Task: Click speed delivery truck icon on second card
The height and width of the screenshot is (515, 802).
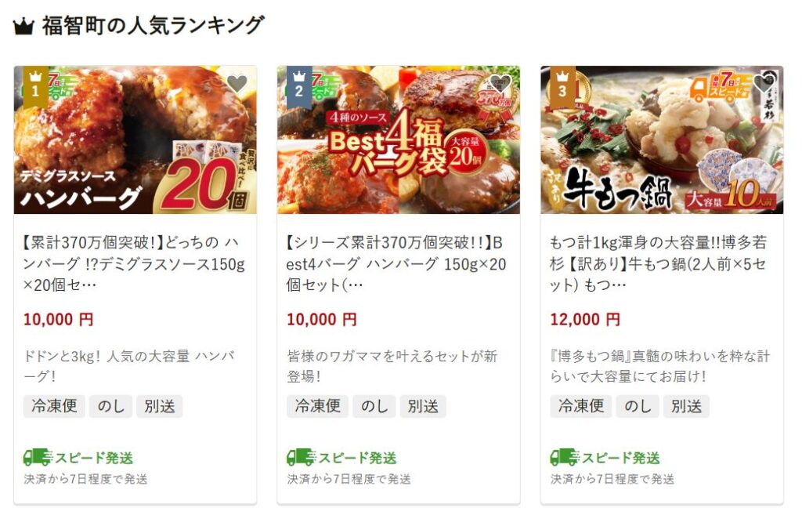Action: point(302,457)
